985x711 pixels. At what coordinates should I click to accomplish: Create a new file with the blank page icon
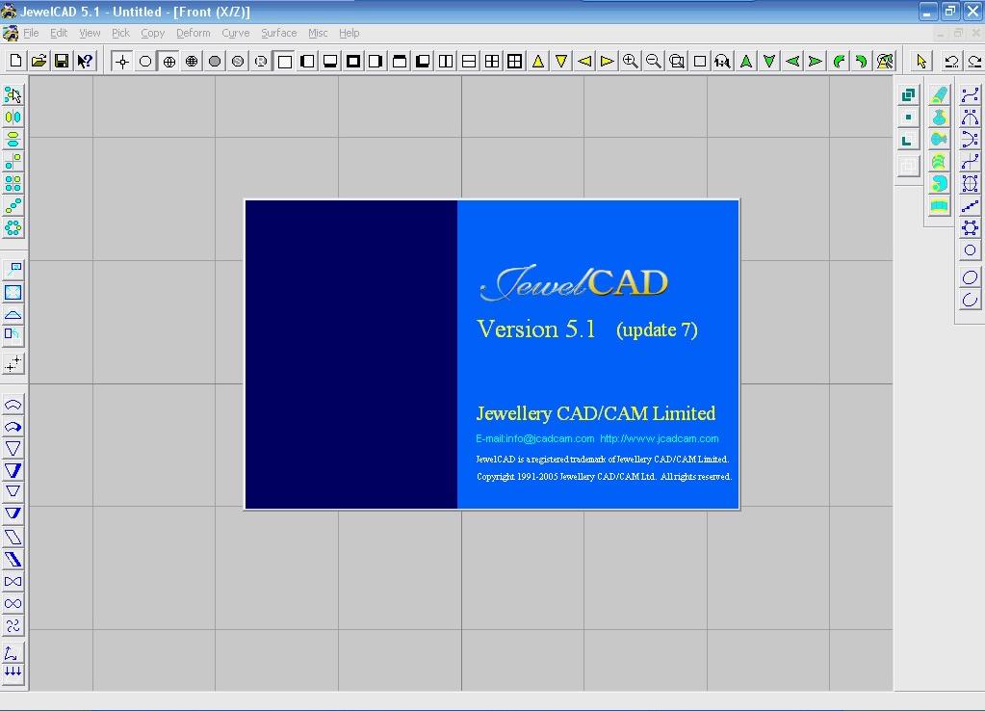coord(15,61)
